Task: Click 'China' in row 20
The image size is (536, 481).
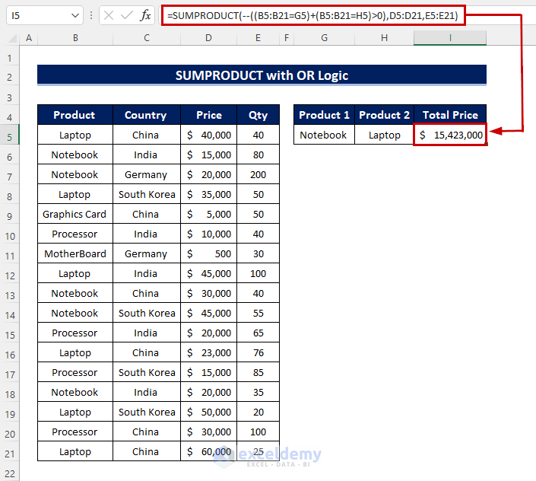Action: point(147,432)
